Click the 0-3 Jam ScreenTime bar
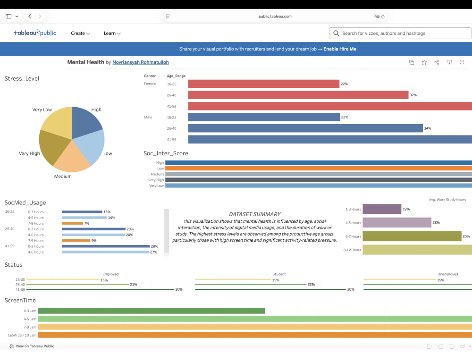Viewport: 472px width, 354px height. 152,311
